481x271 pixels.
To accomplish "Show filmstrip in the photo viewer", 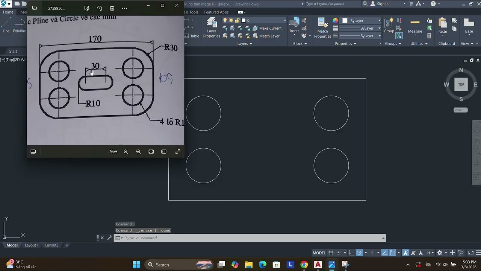I will [33, 152].
